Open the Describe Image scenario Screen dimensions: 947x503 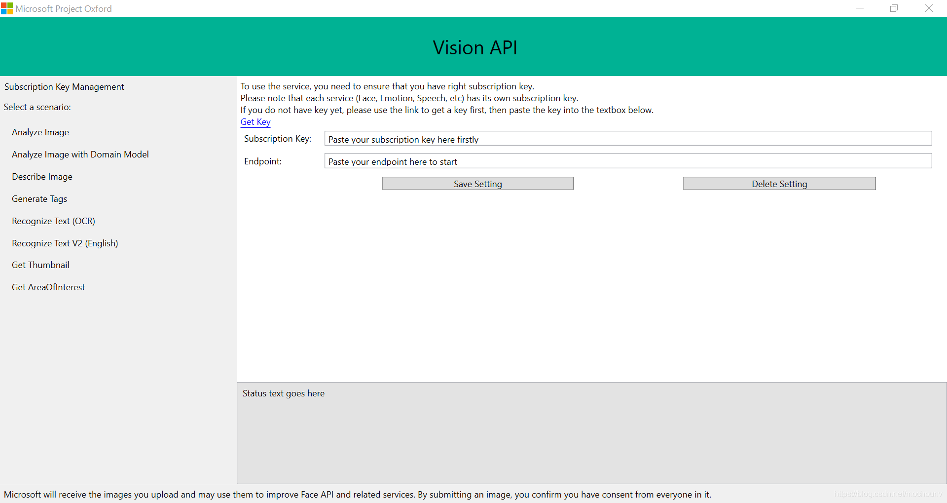point(42,177)
